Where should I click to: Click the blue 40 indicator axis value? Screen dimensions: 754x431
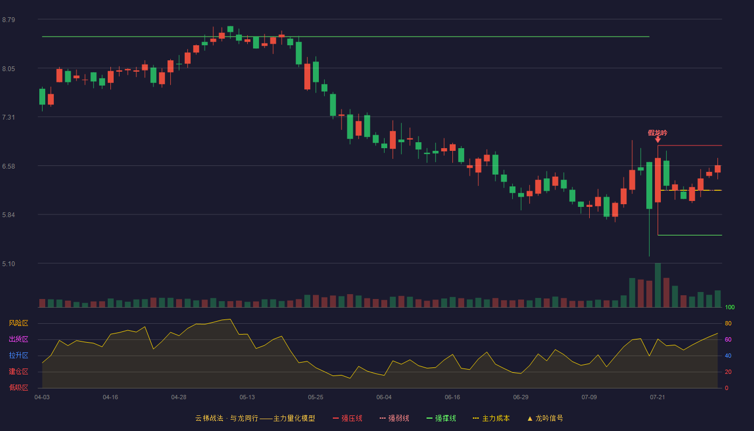728,356
